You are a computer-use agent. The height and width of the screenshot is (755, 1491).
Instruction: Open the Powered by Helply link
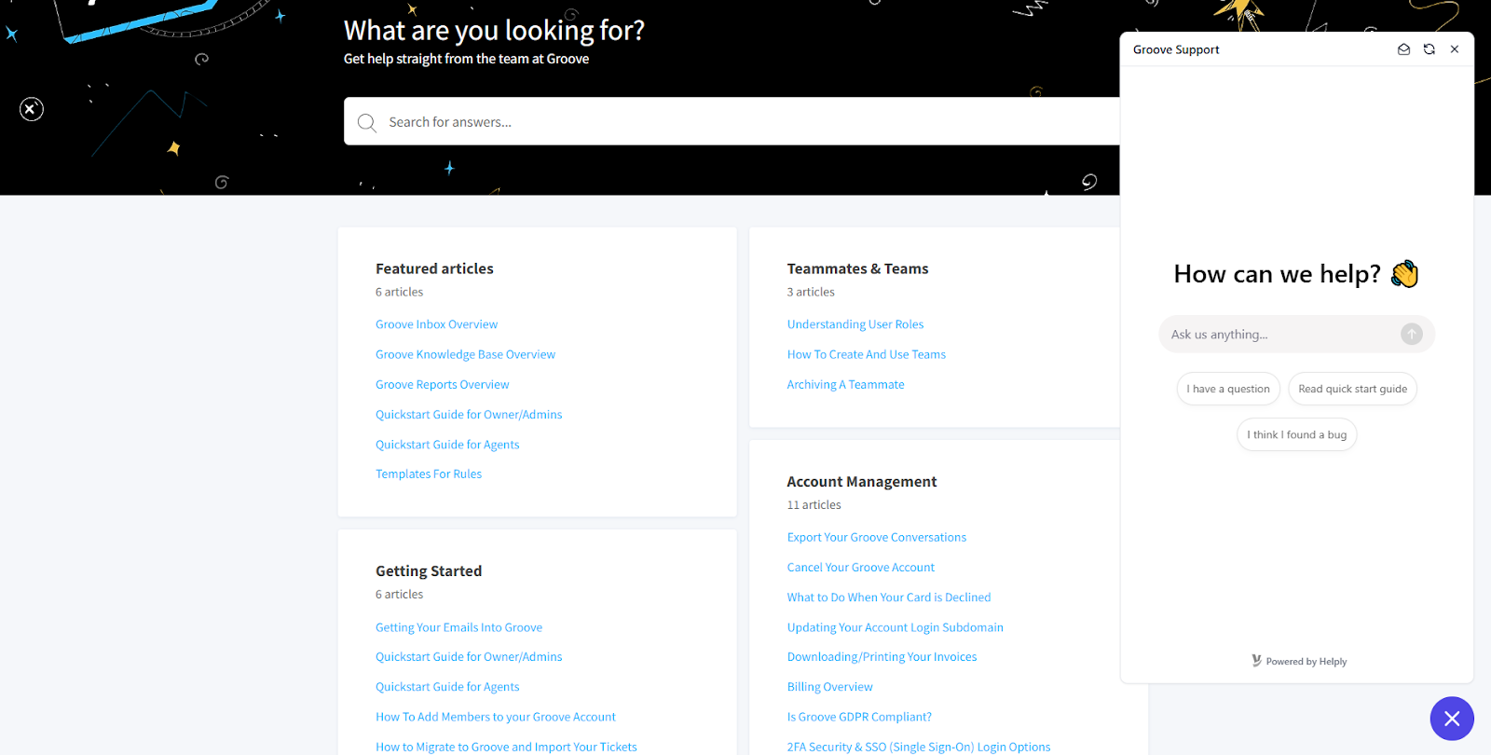pos(1298,661)
